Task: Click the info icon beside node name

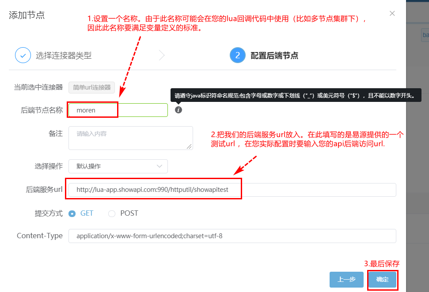Action: coord(178,110)
